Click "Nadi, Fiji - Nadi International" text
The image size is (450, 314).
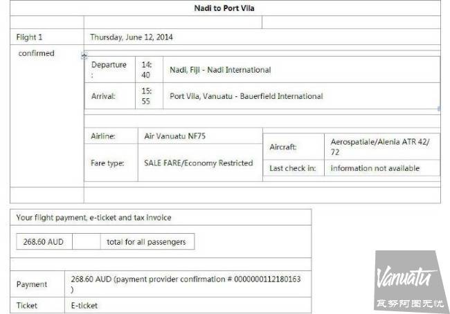[x=220, y=70]
